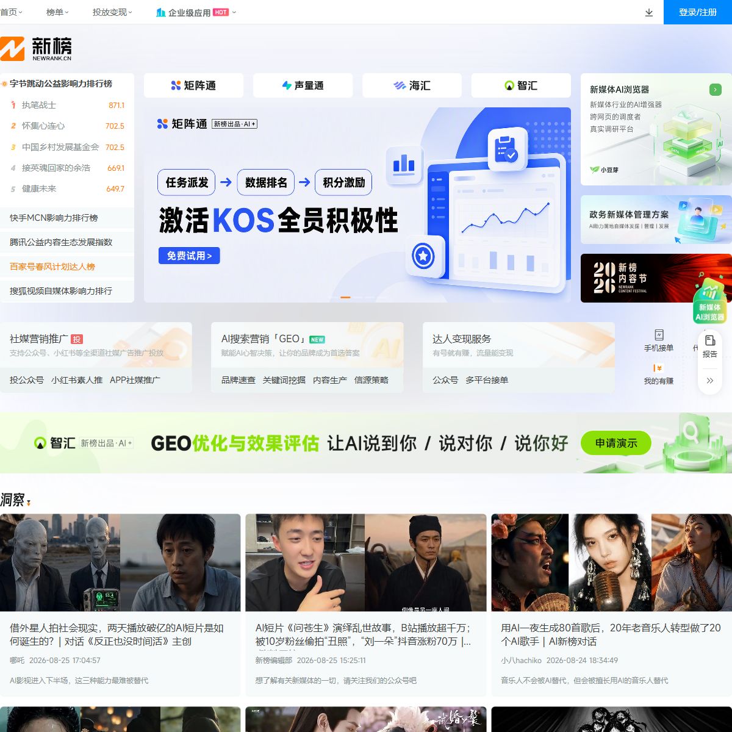732x732 pixels.
Task: Open the AI搜索营销「GEO」 card heading
Action: tap(264, 339)
